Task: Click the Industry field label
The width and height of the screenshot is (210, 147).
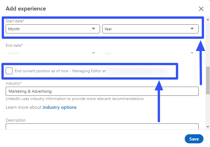Action: pos(14,83)
